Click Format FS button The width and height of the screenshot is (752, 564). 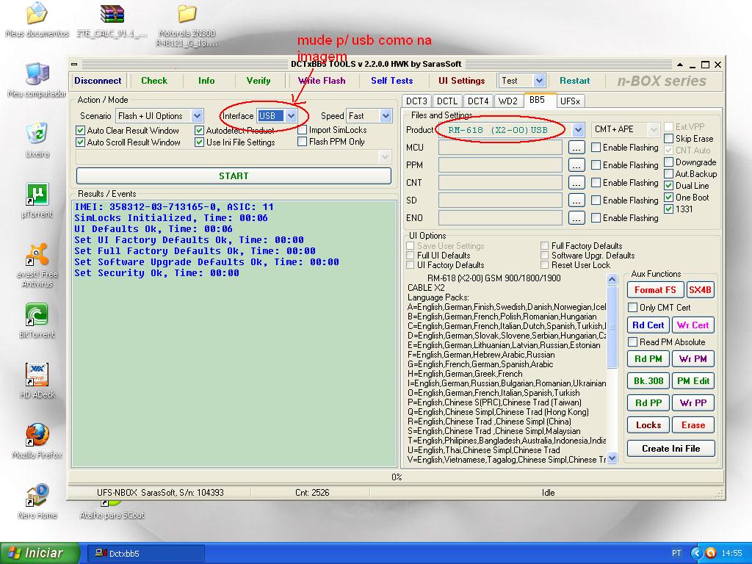(x=654, y=289)
